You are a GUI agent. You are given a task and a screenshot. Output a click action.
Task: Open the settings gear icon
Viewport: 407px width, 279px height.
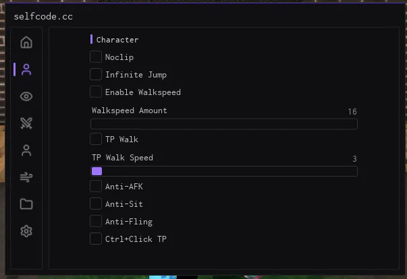tap(26, 231)
